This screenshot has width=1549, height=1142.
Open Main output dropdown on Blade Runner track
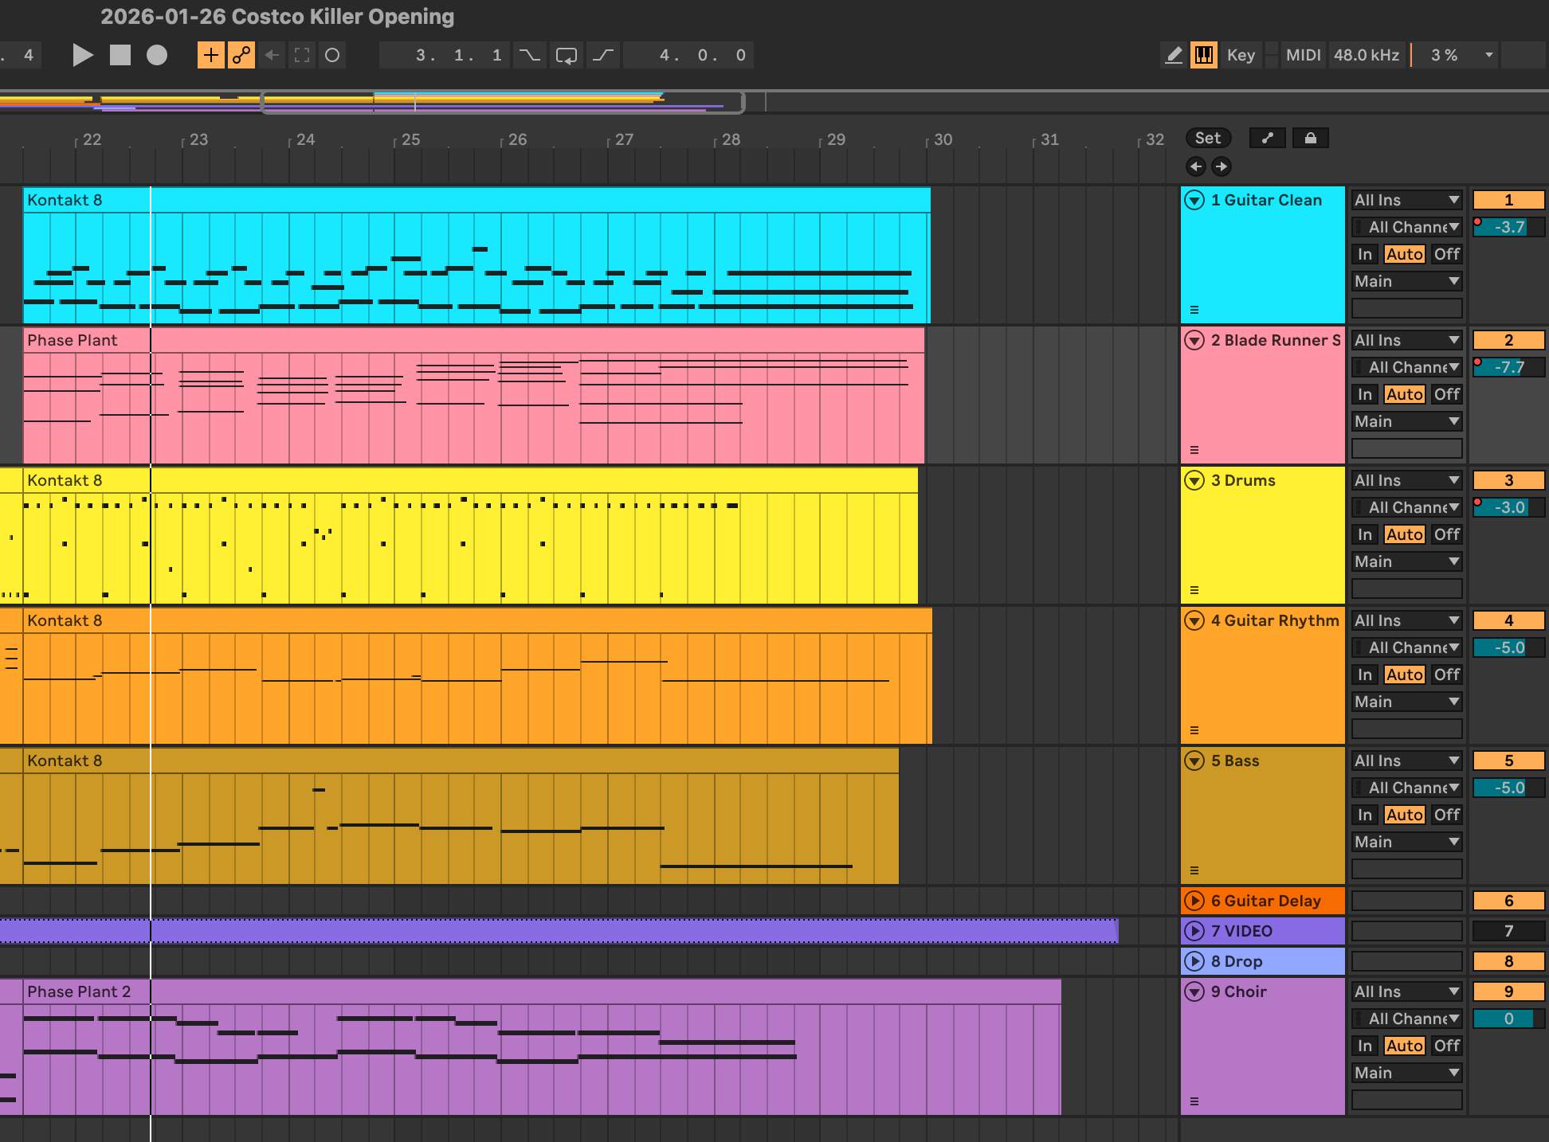(1406, 421)
